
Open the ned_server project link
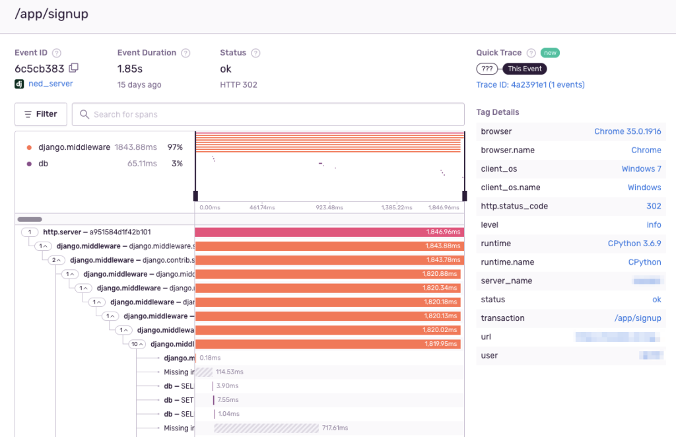tap(50, 84)
